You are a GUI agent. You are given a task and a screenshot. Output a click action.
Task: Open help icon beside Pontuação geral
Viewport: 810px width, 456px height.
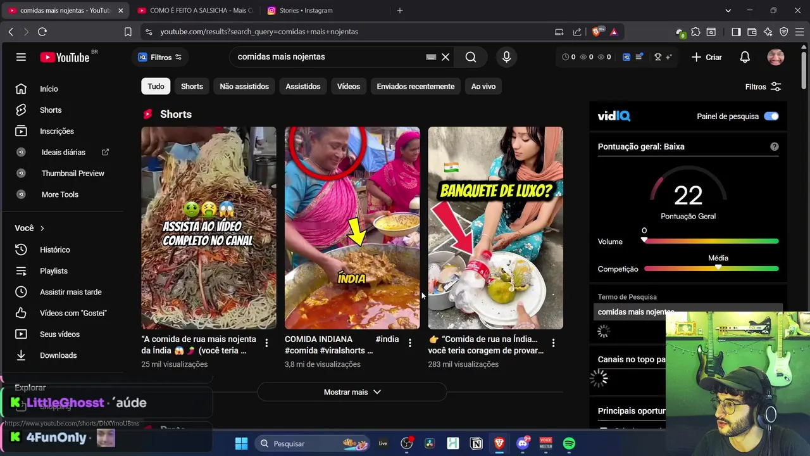point(774,146)
